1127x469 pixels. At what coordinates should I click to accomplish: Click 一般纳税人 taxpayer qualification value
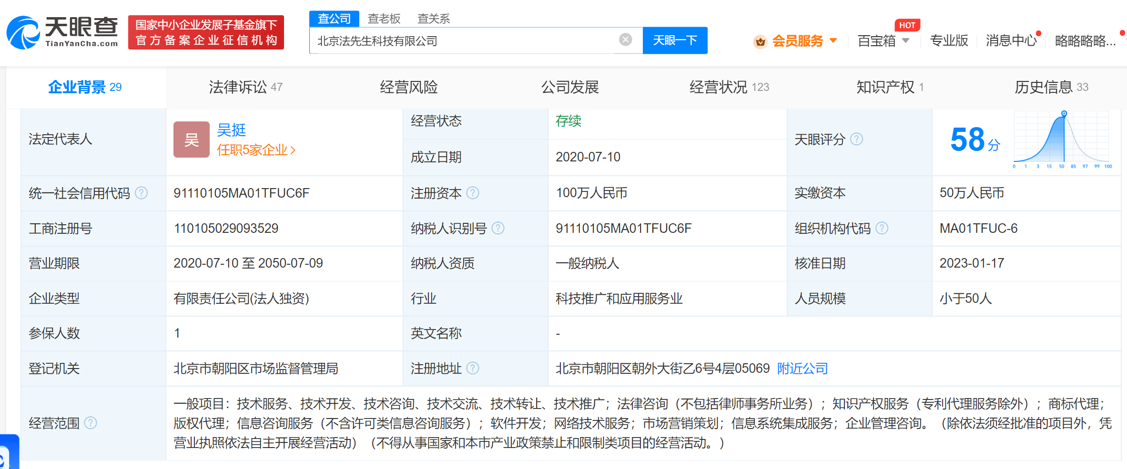click(587, 263)
